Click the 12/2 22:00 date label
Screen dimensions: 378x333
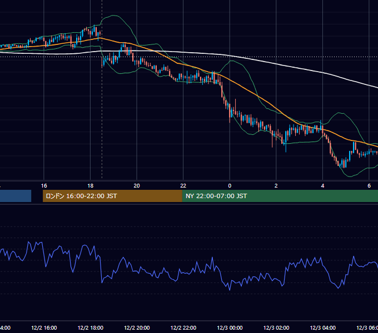pyautogui.click(x=183, y=327)
